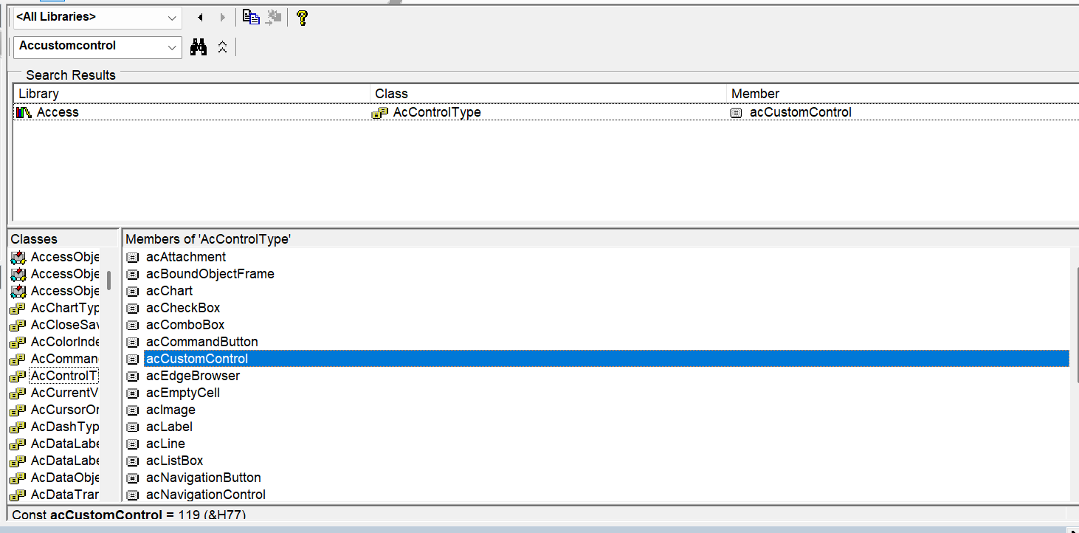Click the Go Forward arrow in toolbar
1079x533 pixels.
point(222,18)
